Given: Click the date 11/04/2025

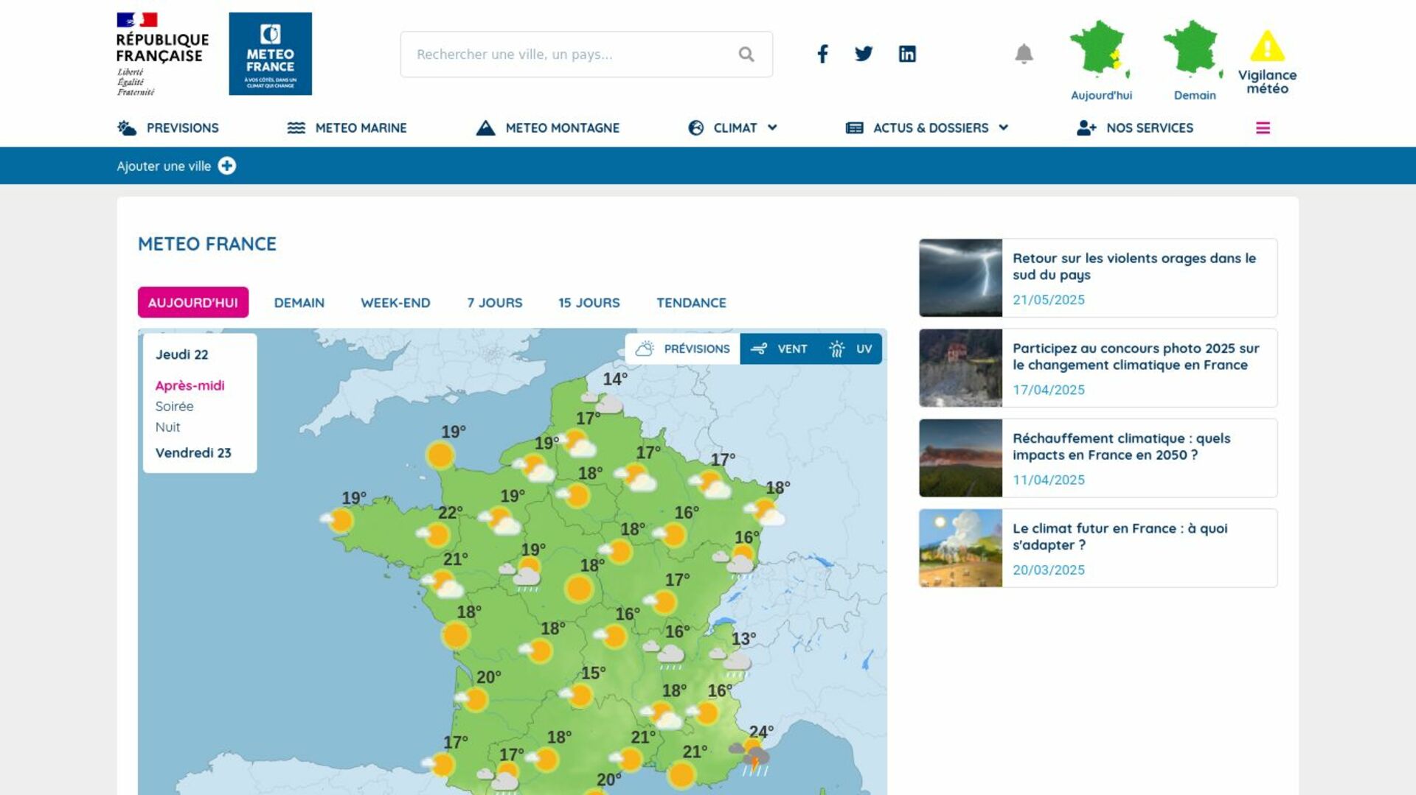Looking at the screenshot, I should pos(1048,480).
